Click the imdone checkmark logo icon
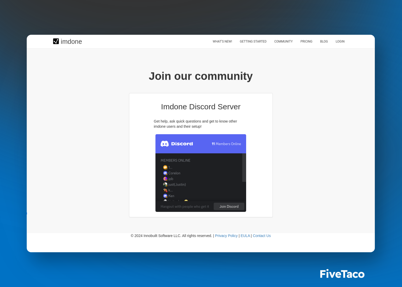Viewport: 402px width, 287px height. [x=56, y=41]
